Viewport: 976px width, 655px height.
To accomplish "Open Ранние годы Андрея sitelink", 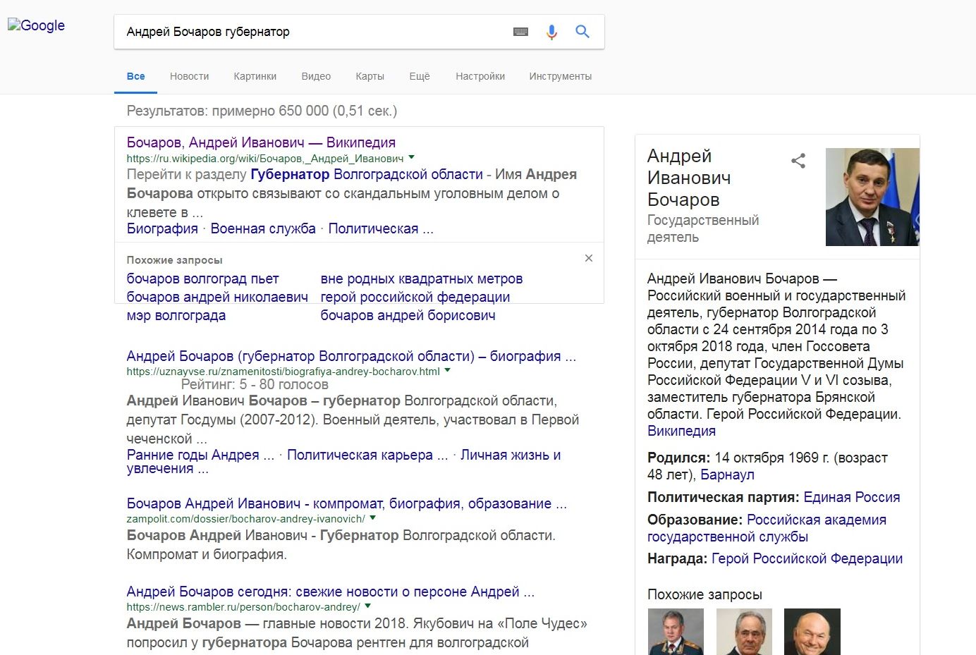I will 200,455.
